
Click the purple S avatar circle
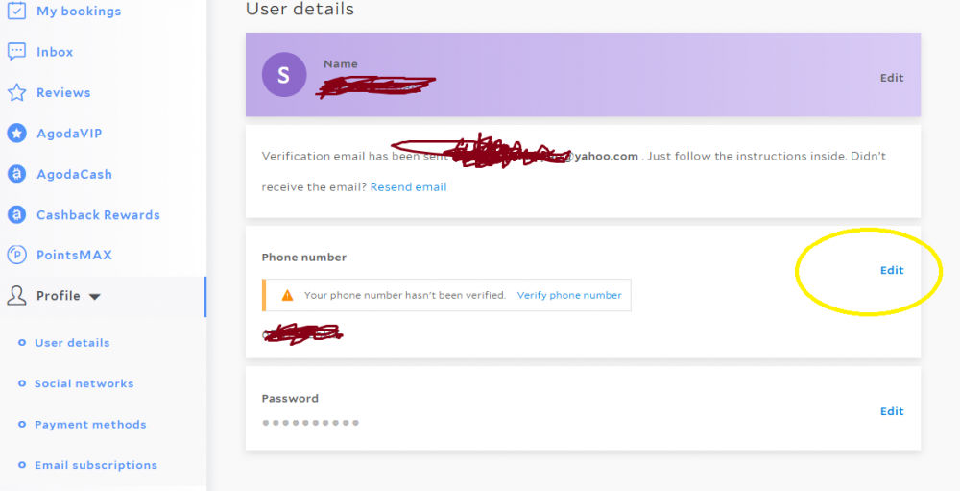pos(284,75)
